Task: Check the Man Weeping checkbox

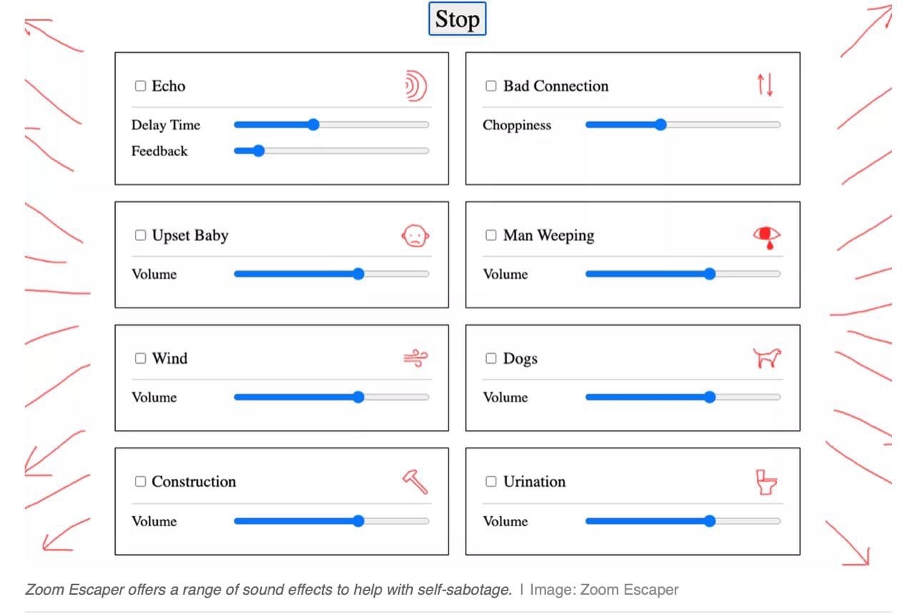Action: pos(491,235)
